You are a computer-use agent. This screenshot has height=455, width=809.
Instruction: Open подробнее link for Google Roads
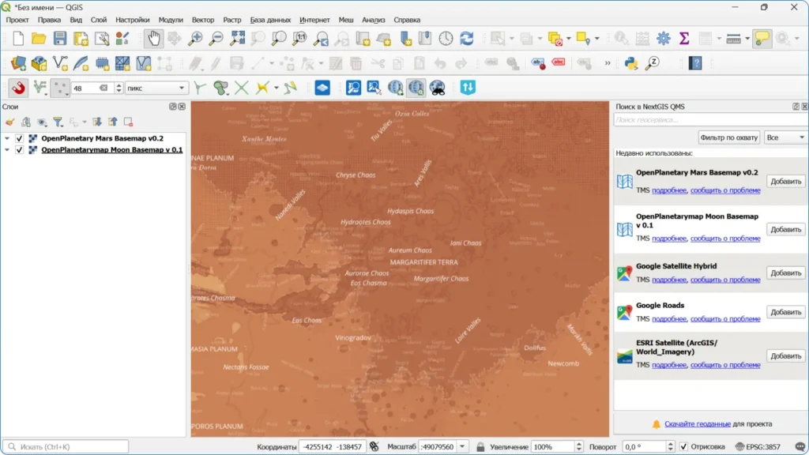click(669, 319)
